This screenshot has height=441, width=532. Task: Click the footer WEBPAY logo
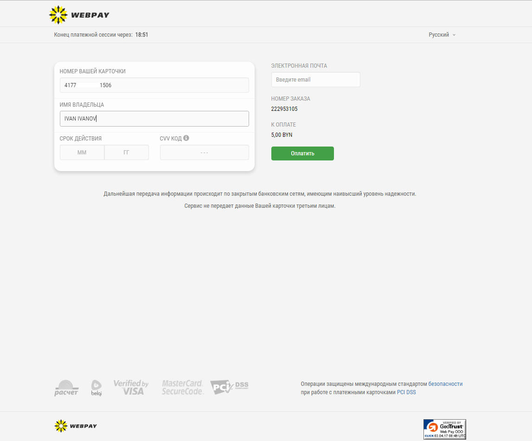76,426
